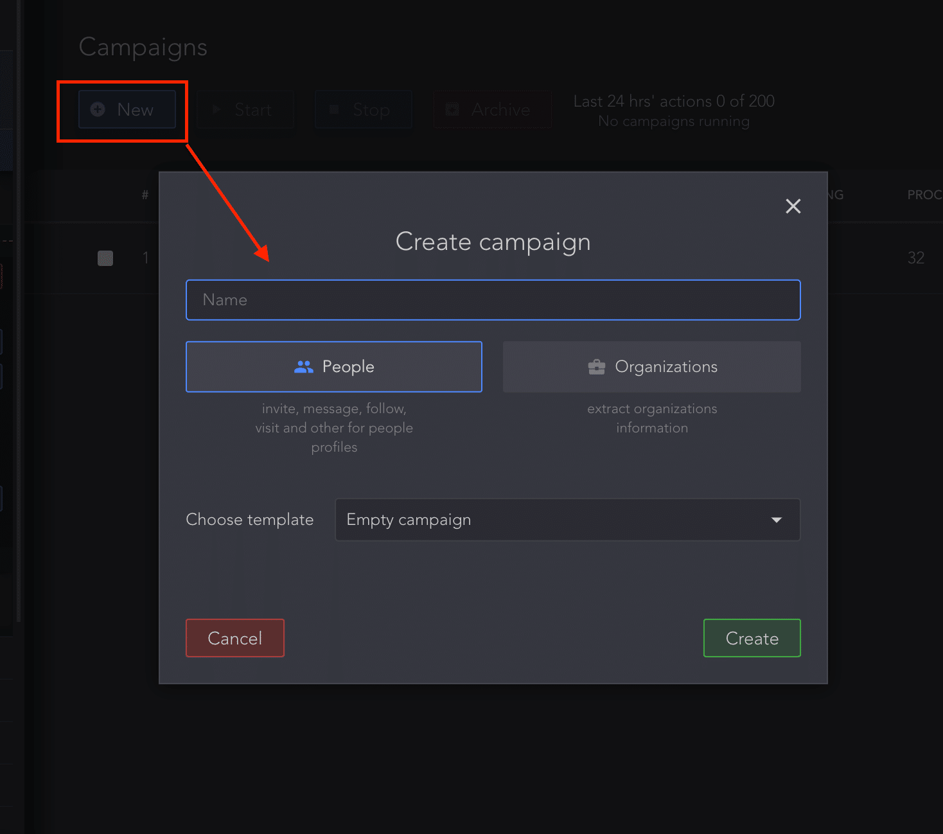
Task: Select the People campaign type
Action: click(334, 367)
